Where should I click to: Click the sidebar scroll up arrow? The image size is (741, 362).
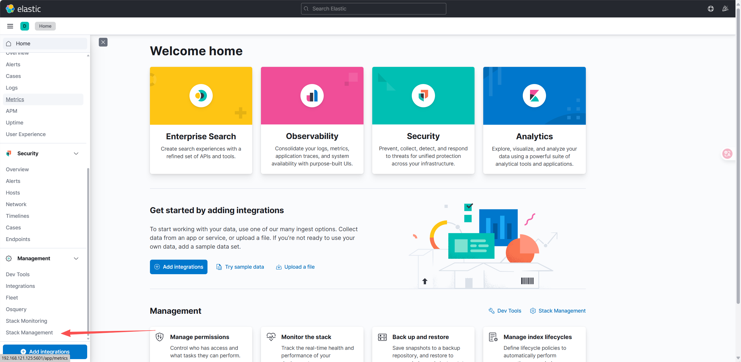(x=88, y=55)
